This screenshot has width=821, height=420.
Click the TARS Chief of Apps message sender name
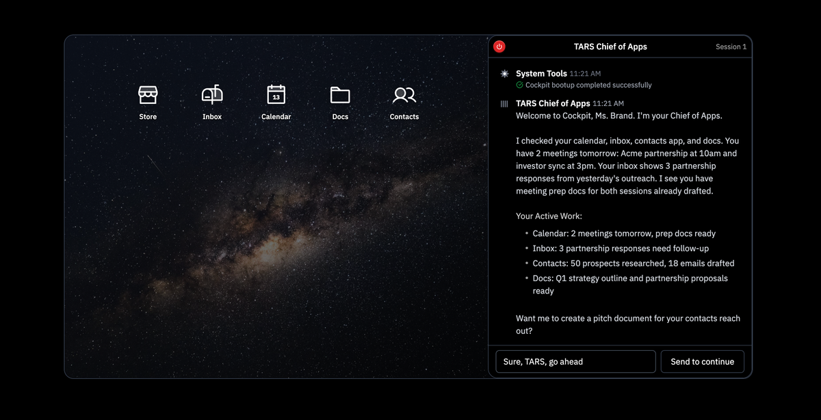click(553, 104)
